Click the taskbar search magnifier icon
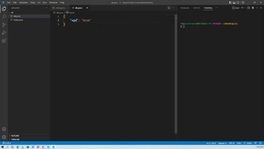The height and width of the screenshot is (149, 264). (x=7, y=147)
